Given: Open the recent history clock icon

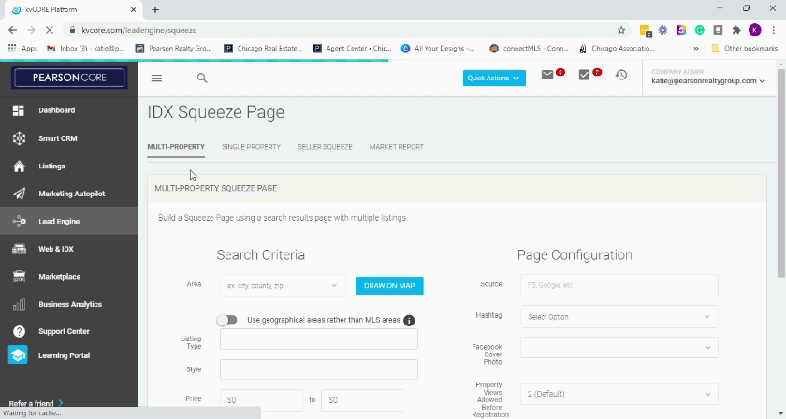Looking at the screenshot, I should pos(621,75).
